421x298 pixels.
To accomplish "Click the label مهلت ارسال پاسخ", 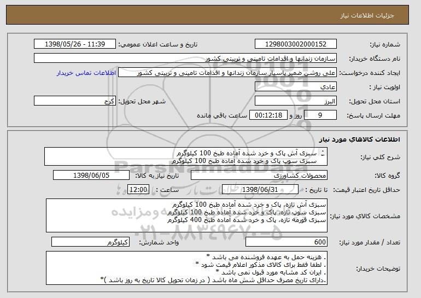I will point(373,115).
